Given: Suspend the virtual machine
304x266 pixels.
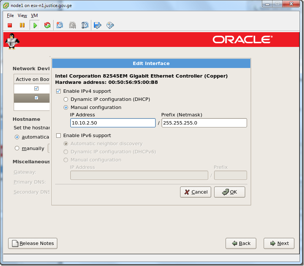Looking at the screenshot, I should click(22, 25).
